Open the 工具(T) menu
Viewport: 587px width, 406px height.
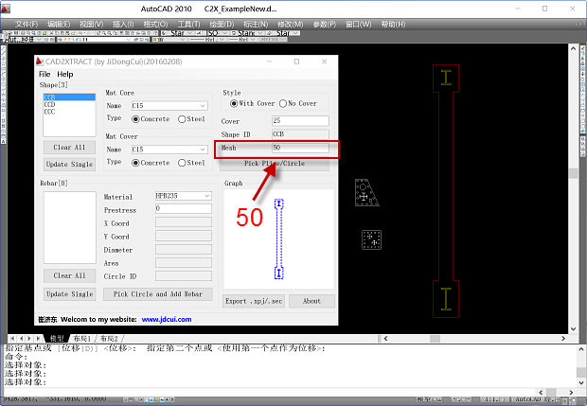coord(188,25)
